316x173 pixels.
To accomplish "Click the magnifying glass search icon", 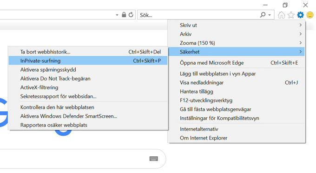I will [263, 15].
